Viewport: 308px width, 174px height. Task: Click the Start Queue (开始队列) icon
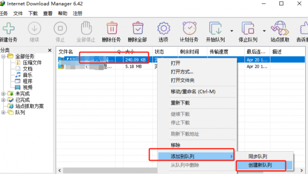tap(216, 28)
